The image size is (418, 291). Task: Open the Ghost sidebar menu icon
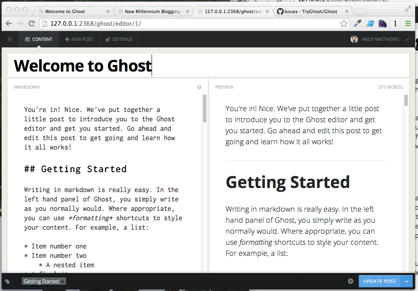click(x=10, y=40)
